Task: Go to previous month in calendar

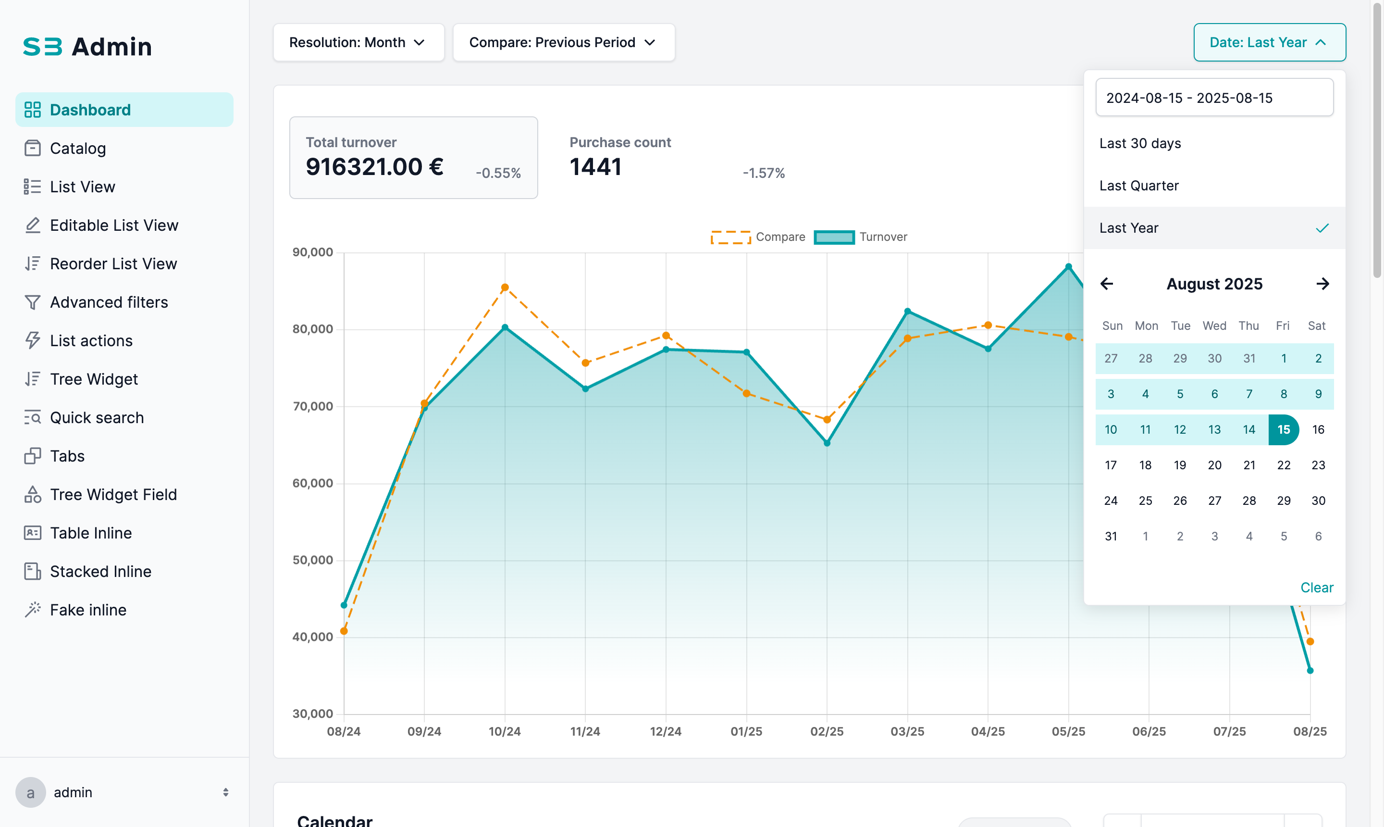Action: 1107,284
